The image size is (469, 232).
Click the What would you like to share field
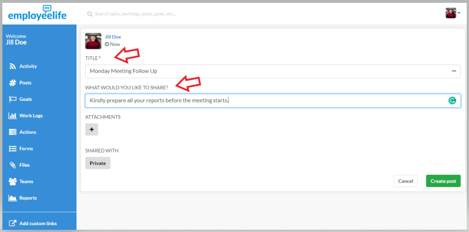(x=273, y=101)
